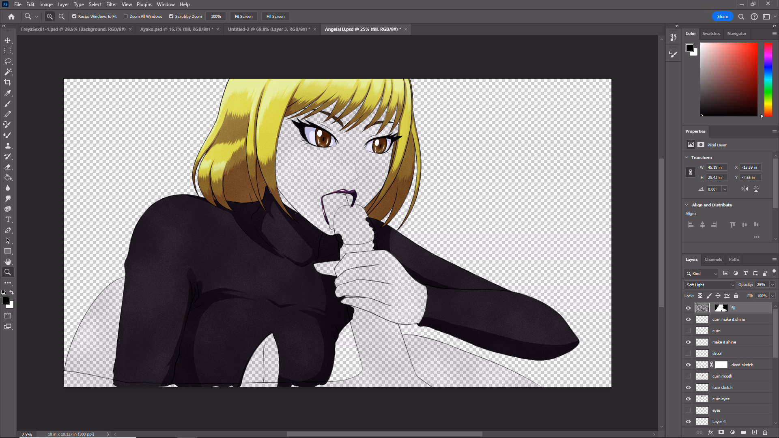The width and height of the screenshot is (779, 438).
Task: Open the layer Fill percentage dropdown
Action: (x=773, y=296)
